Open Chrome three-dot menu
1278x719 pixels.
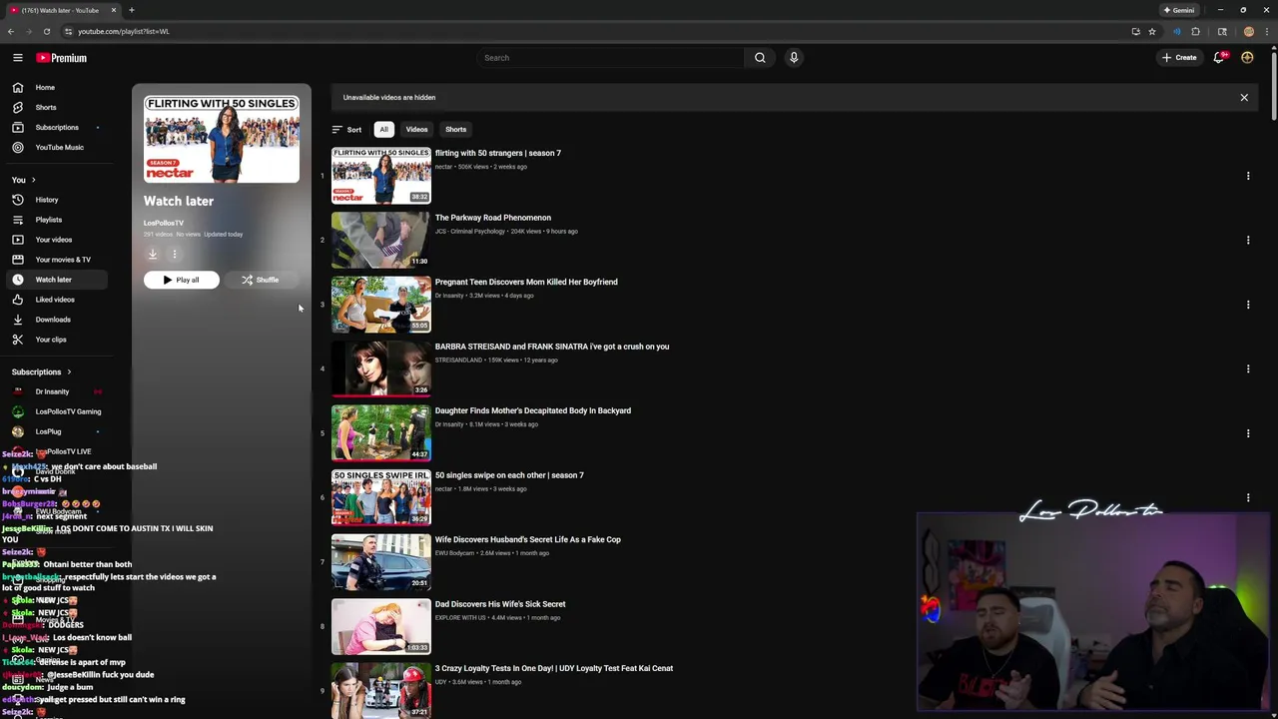tap(1267, 31)
